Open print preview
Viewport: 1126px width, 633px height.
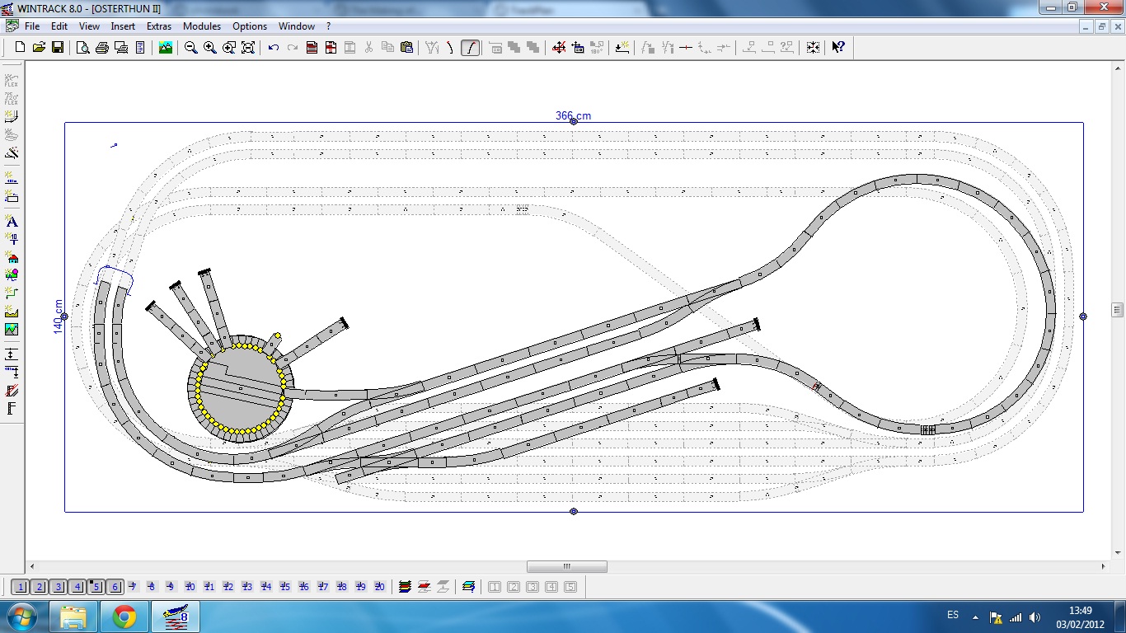[83, 48]
